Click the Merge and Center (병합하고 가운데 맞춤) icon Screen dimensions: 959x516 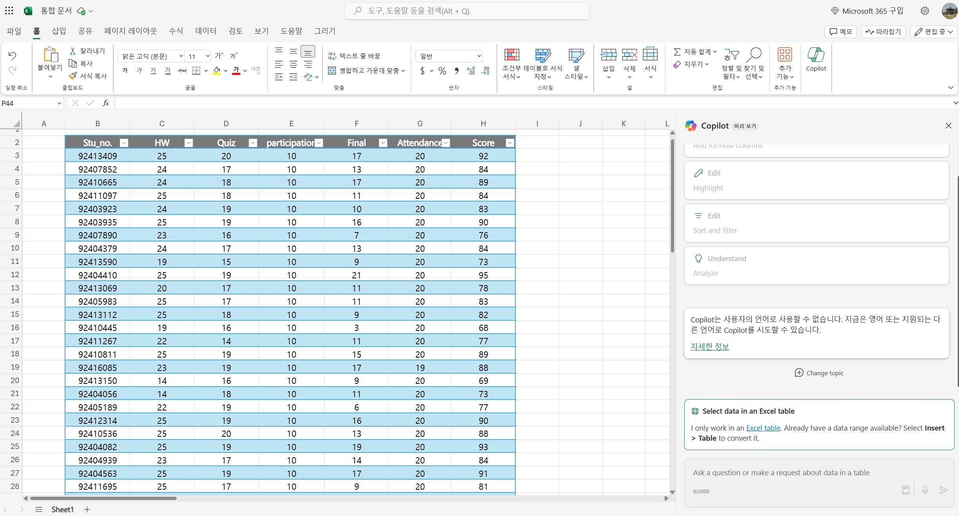point(332,71)
